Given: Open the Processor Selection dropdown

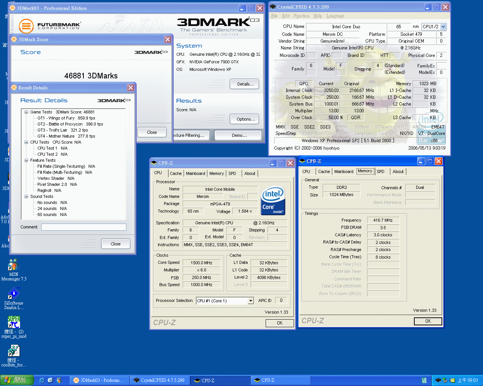Looking at the screenshot, I should (x=251, y=301).
